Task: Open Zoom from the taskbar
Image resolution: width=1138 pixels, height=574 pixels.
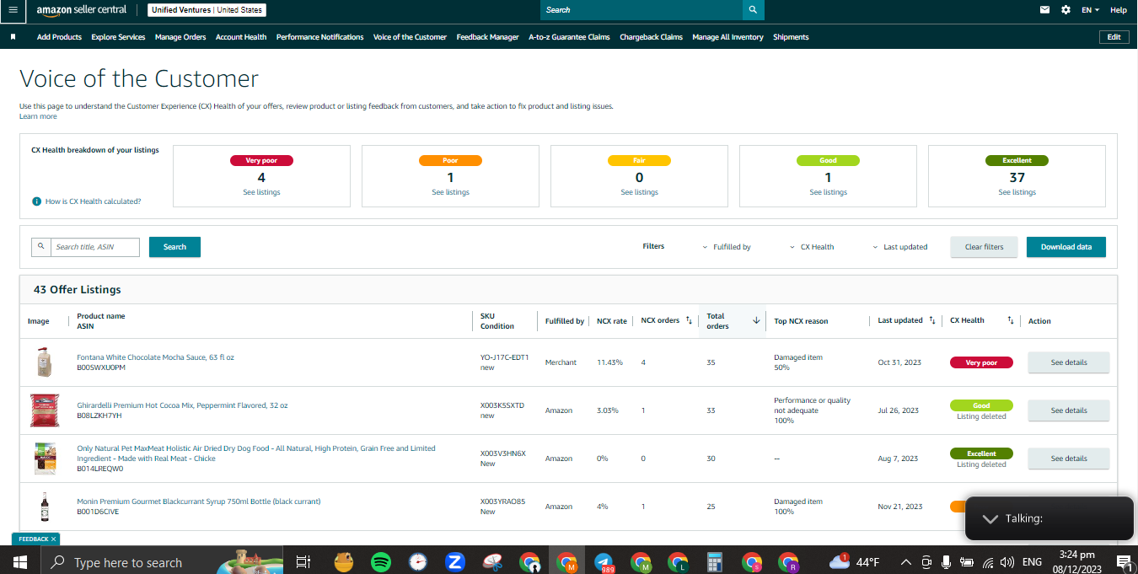Action: pyautogui.click(x=456, y=561)
